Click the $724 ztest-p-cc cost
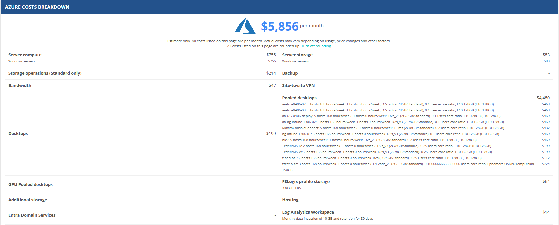This screenshot has height=225, width=559. (x=546, y=164)
